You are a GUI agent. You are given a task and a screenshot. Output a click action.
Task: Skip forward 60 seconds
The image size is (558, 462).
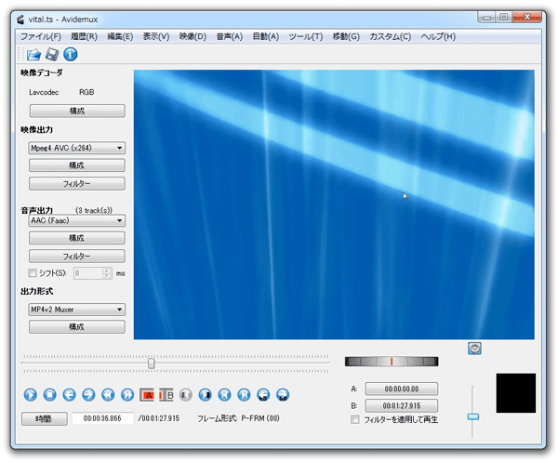point(283,395)
